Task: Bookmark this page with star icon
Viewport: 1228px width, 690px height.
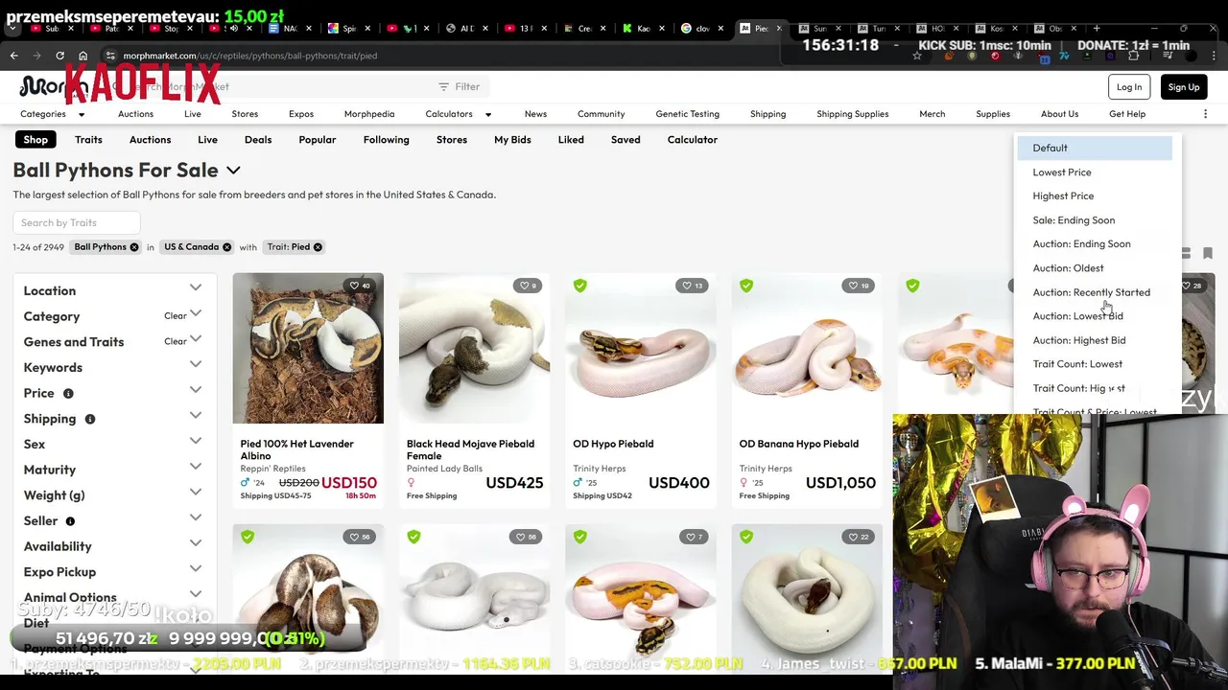Action: (917, 56)
